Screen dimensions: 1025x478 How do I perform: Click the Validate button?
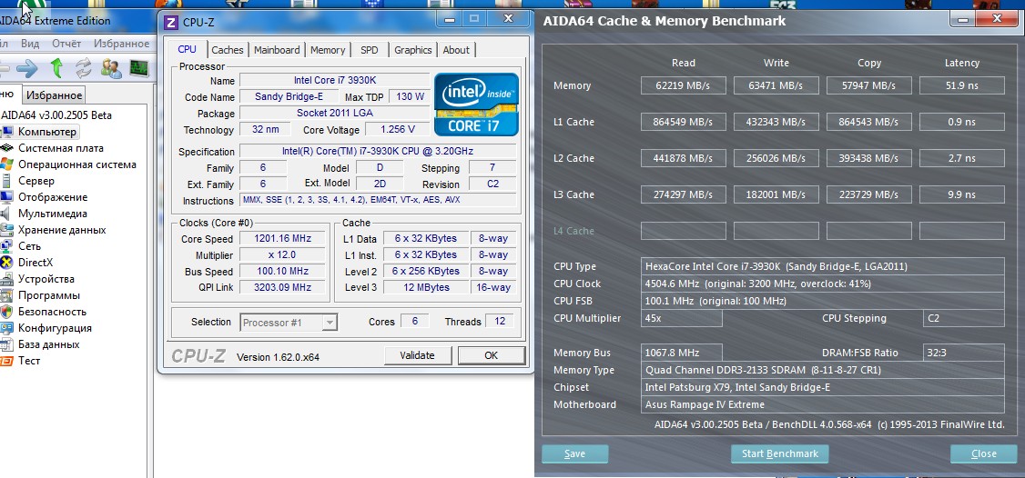[x=417, y=355]
